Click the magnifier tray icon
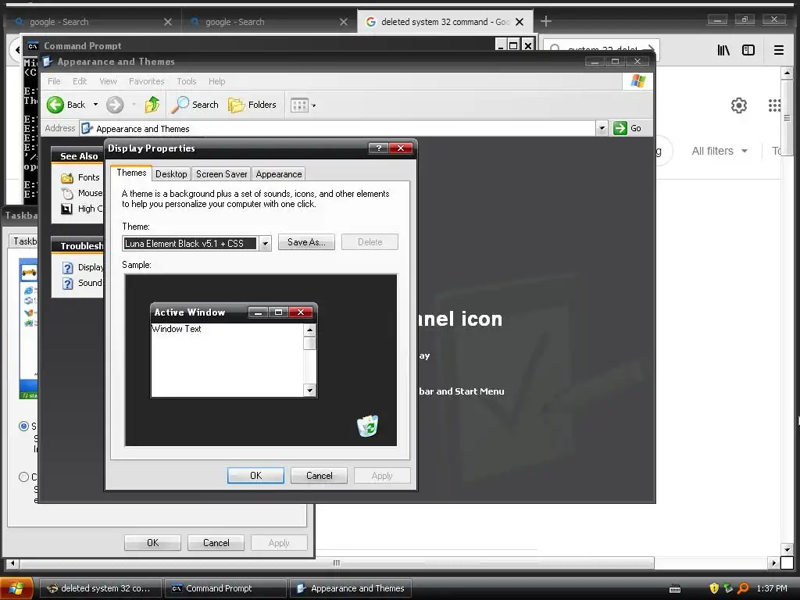 pyautogui.click(x=743, y=588)
